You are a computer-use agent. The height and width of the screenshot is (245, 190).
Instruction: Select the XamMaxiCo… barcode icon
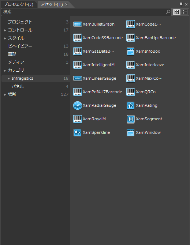tap(131, 78)
